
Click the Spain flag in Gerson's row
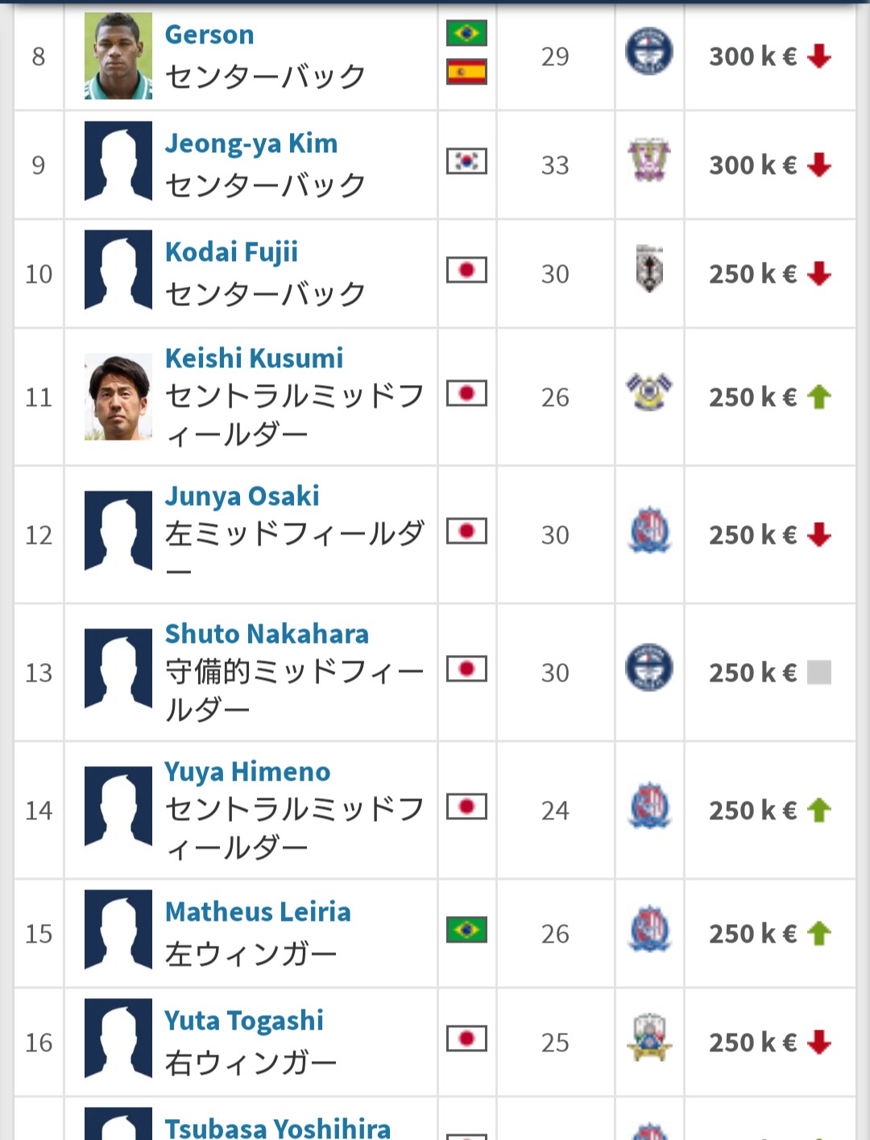466,72
